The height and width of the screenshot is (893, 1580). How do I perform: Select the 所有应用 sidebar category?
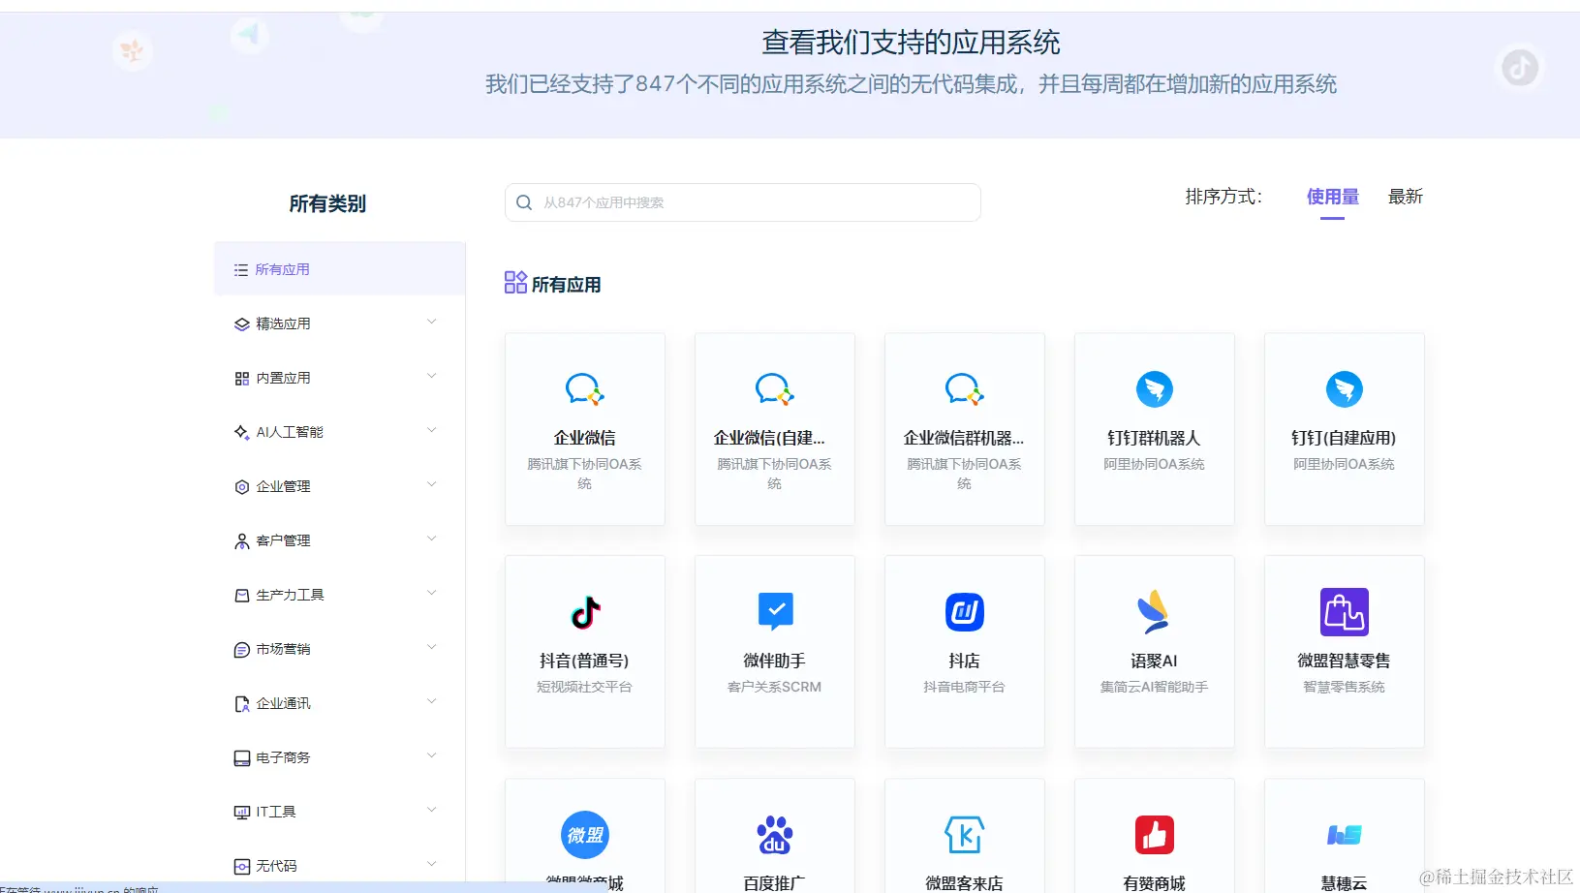pyautogui.click(x=339, y=269)
